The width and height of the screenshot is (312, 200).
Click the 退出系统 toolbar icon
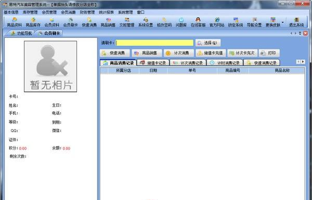pos(296,22)
